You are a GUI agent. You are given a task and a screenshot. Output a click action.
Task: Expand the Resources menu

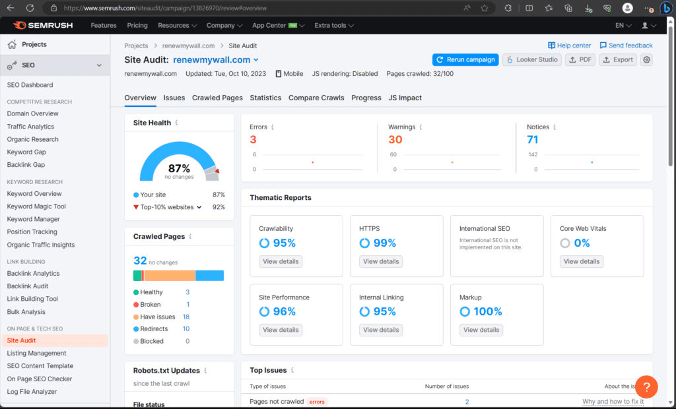pos(177,26)
